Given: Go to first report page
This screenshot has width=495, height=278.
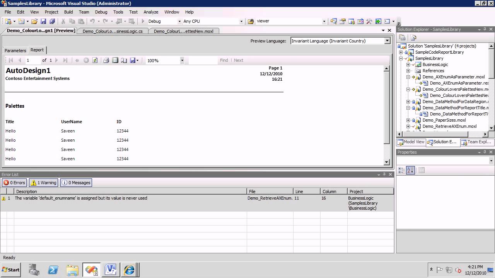Looking at the screenshot, I should [x=11, y=60].
